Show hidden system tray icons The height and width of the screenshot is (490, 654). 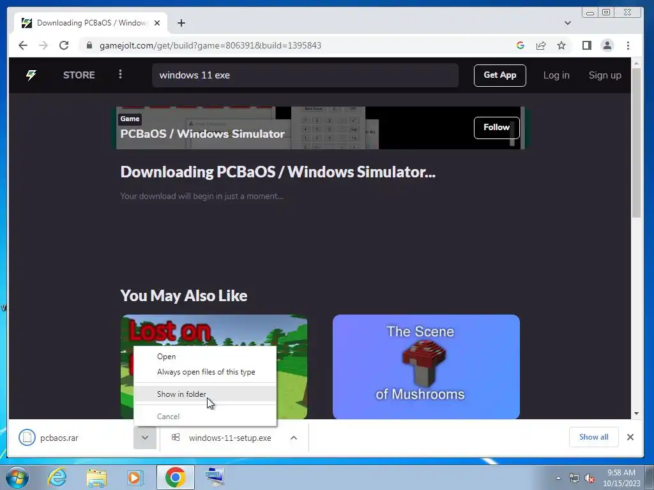(x=558, y=478)
